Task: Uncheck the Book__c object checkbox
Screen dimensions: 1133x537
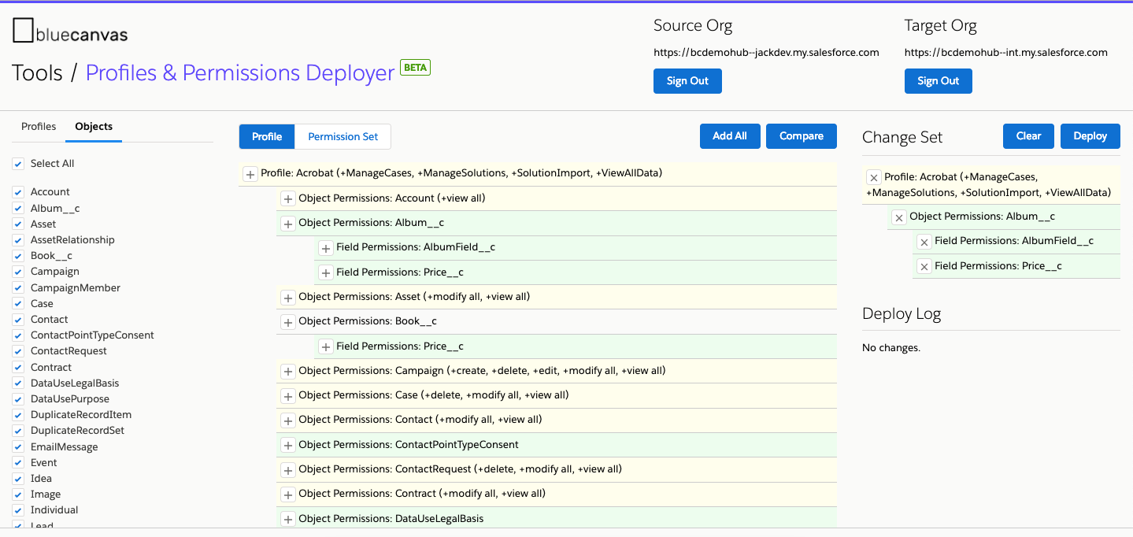Action: [x=18, y=256]
